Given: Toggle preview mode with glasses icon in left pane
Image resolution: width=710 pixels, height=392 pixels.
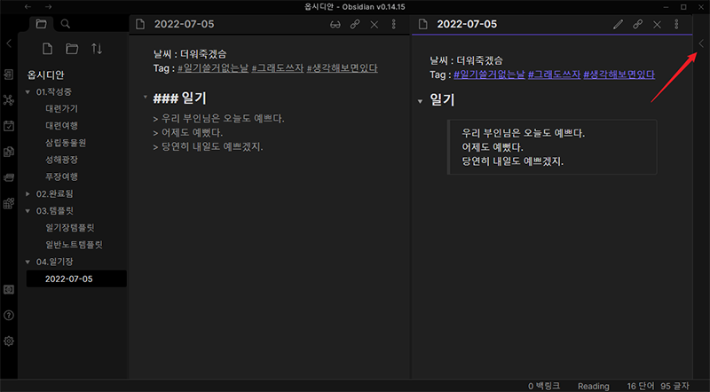Looking at the screenshot, I should click(x=335, y=25).
